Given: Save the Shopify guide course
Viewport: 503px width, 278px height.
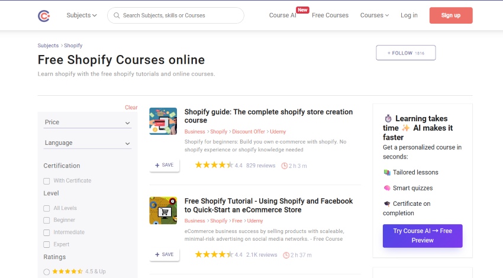Looking at the screenshot, I should (x=165, y=165).
